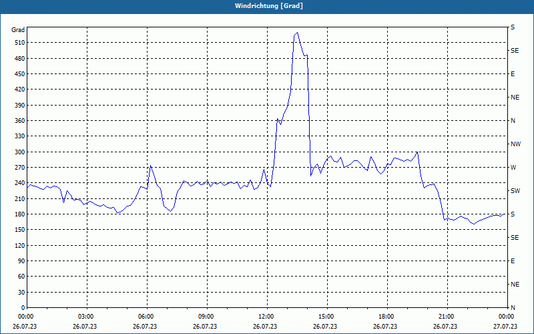Click the 00:00 time label dated 26.07.23

click(25, 317)
